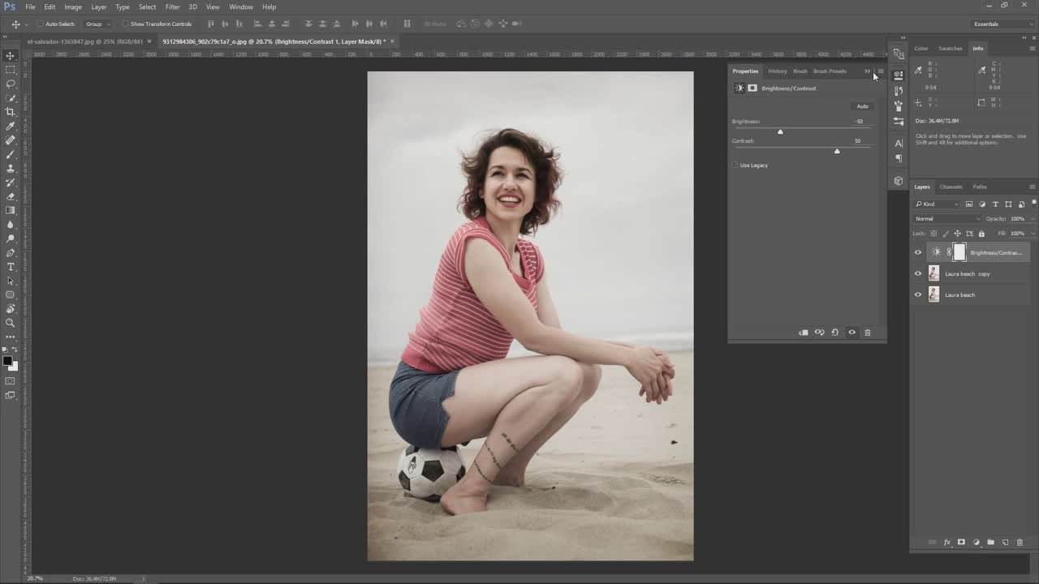
Task: Enable the Use Legacy checkbox
Action: pos(735,165)
